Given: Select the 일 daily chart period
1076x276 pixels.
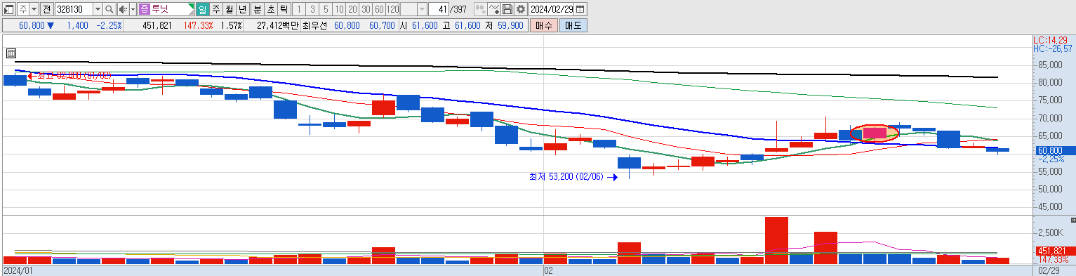Looking at the screenshot, I should pos(202,9).
